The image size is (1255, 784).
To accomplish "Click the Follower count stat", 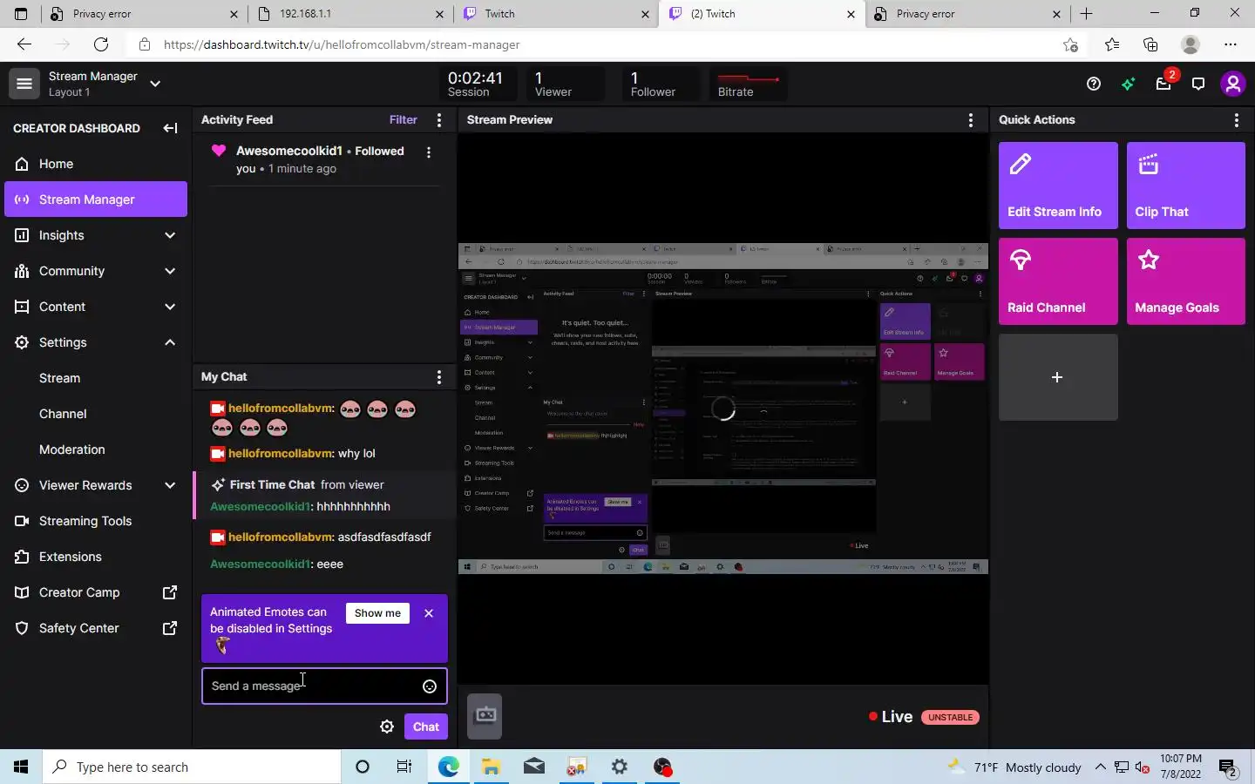I will tap(661, 84).
